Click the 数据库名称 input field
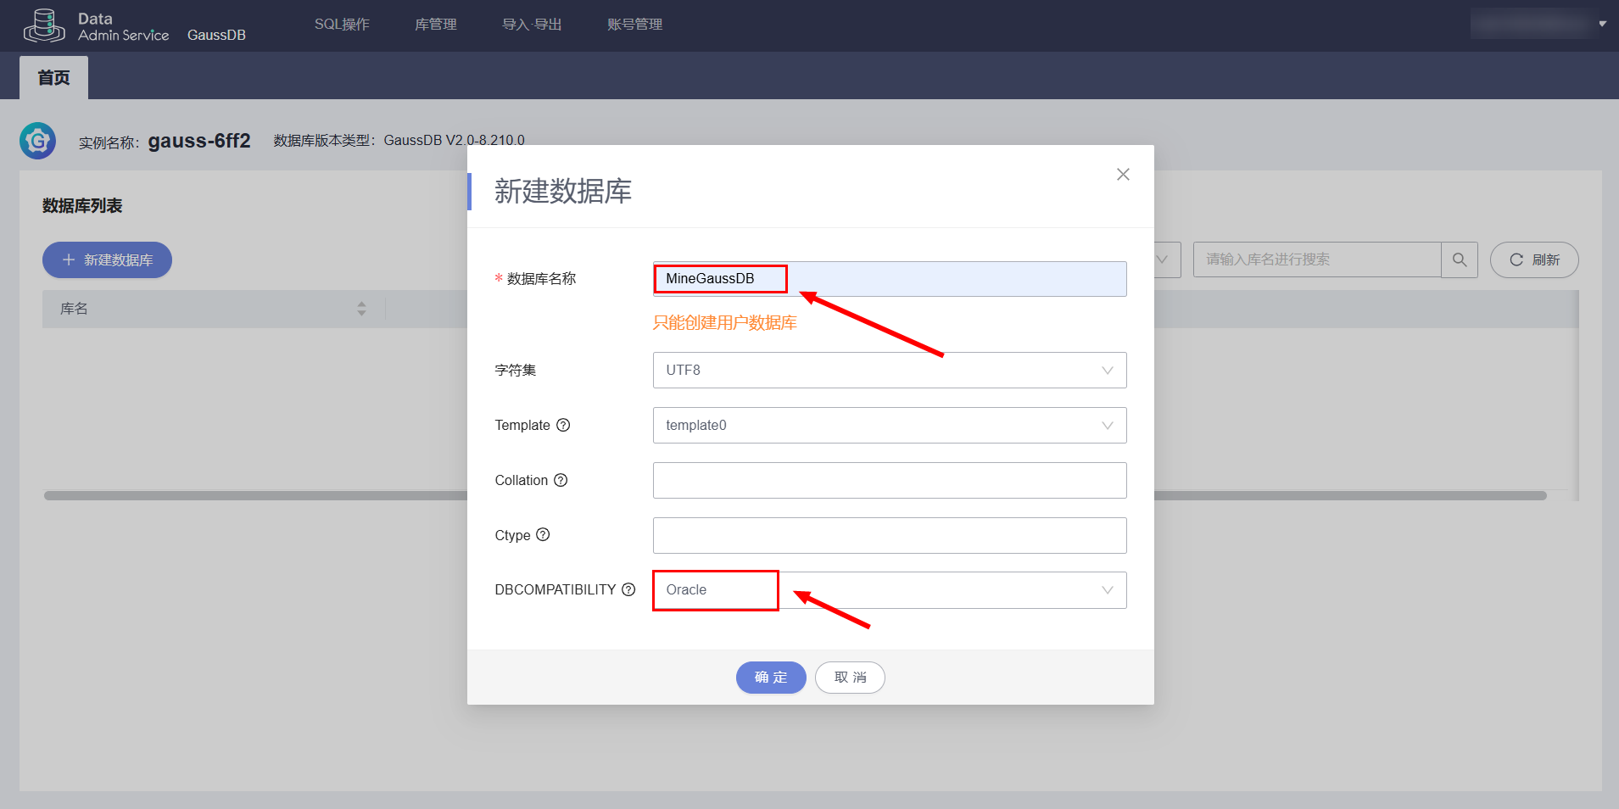This screenshot has height=809, width=1619. click(x=890, y=279)
